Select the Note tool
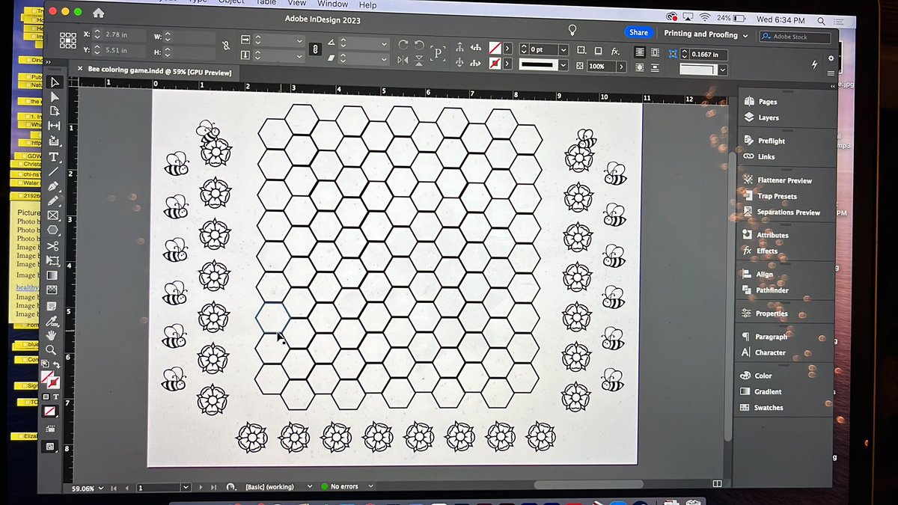Image resolution: width=898 pixels, height=505 pixels. pyautogui.click(x=52, y=306)
